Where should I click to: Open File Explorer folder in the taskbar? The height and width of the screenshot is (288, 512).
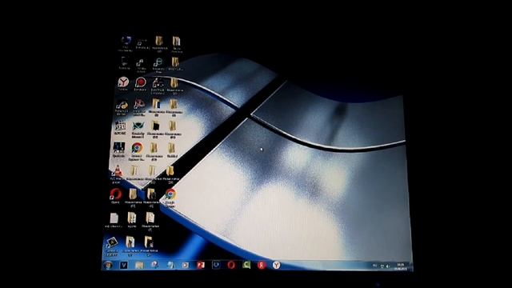click(139, 265)
